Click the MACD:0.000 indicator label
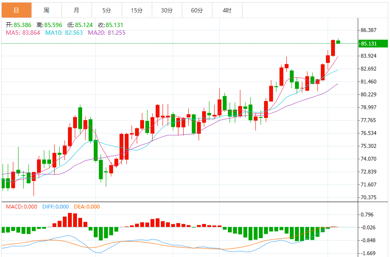The width and height of the screenshot is (390, 257). click(x=21, y=207)
